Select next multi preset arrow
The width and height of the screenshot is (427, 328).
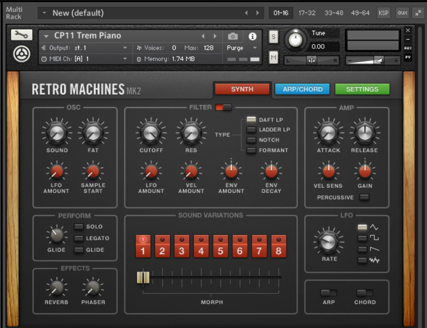coord(257,13)
